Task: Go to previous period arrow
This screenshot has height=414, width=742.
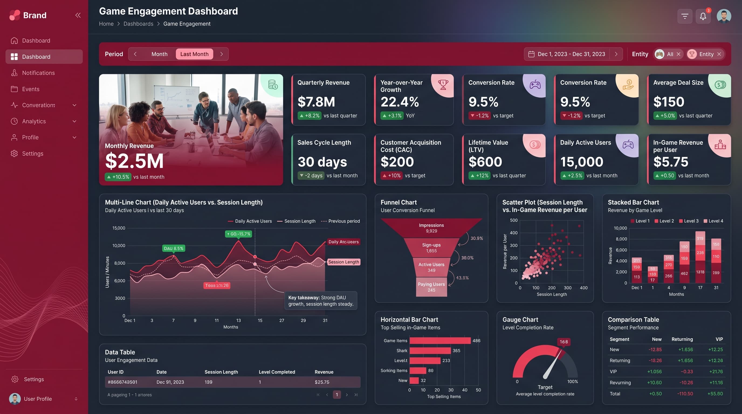Action: click(135, 54)
